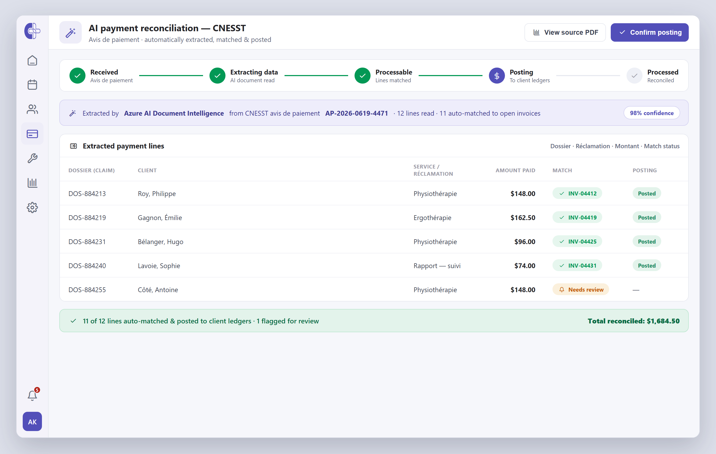
Task: Select dossier DOS-884231
Action: 87,242
